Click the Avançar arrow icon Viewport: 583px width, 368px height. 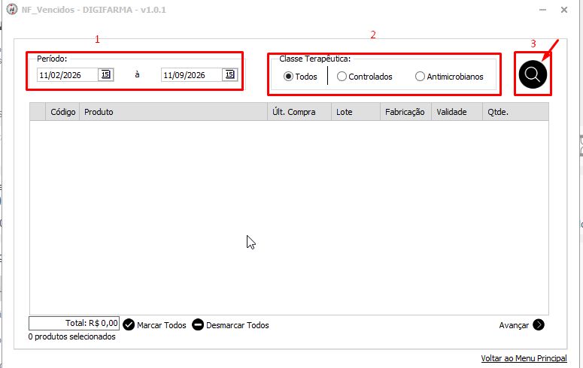click(x=539, y=324)
